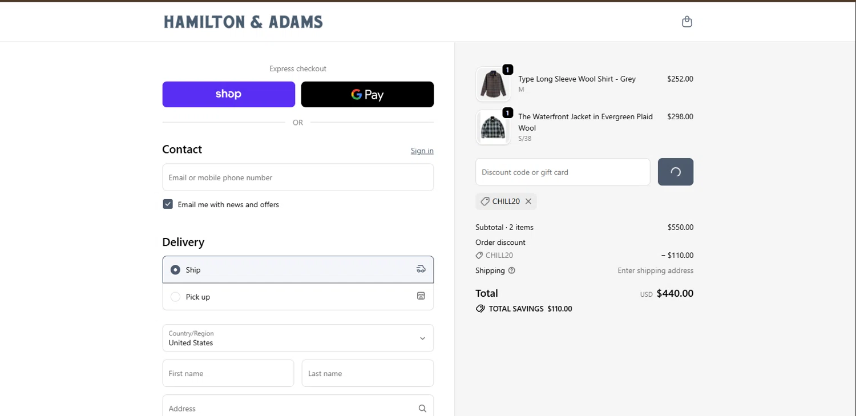Select the Ship delivery option
The height and width of the screenshot is (416, 856).
[298, 269]
